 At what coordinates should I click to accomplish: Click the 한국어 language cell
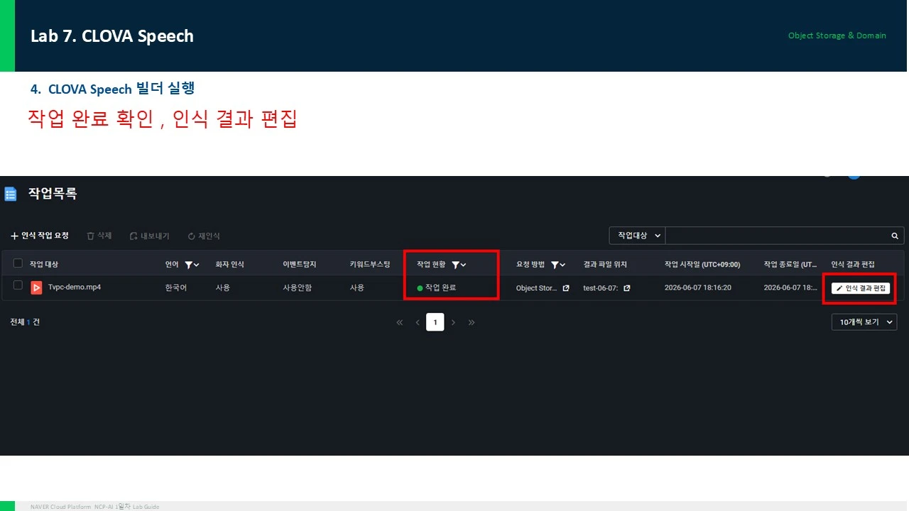[x=176, y=287]
